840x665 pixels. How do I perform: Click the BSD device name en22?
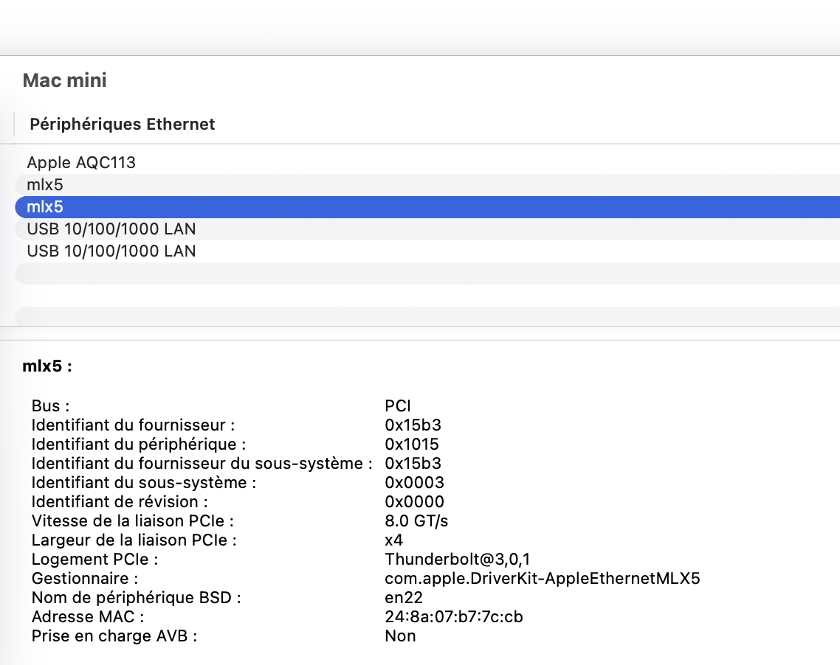click(x=404, y=597)
